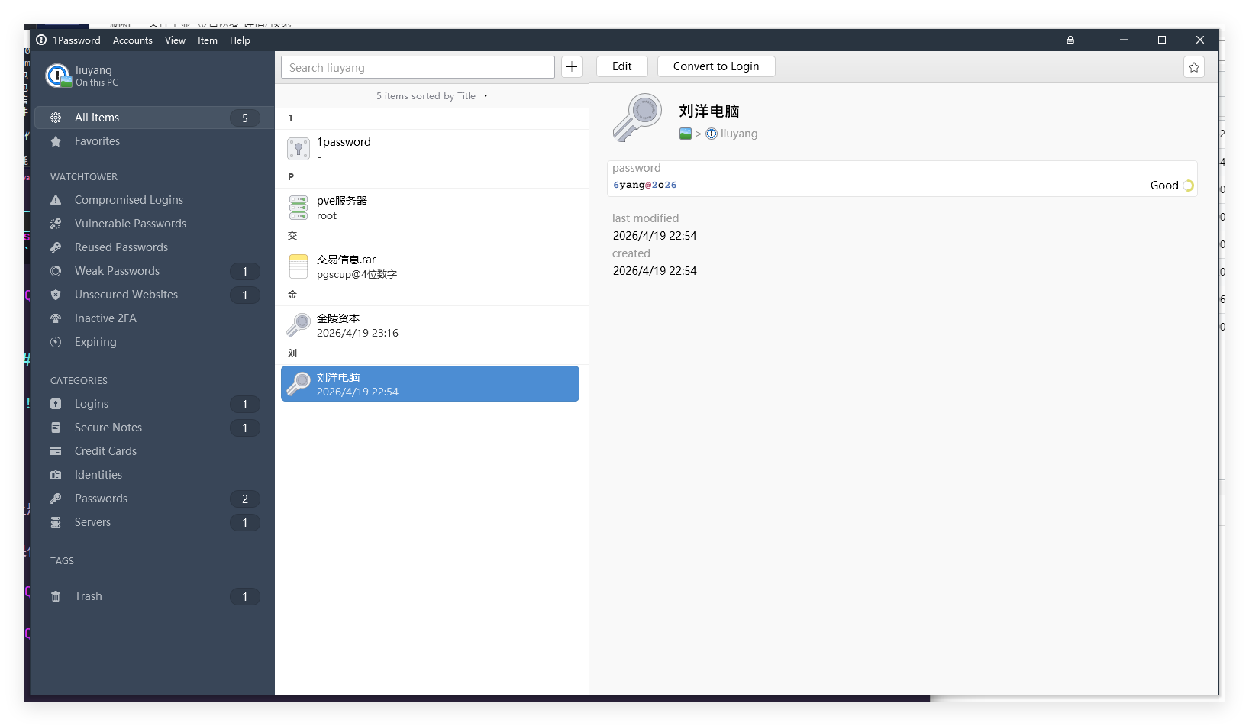Screen dimensions: 1249x726
Task: Click the Unsecured Websites shield icon
Action: pos(56,295)
